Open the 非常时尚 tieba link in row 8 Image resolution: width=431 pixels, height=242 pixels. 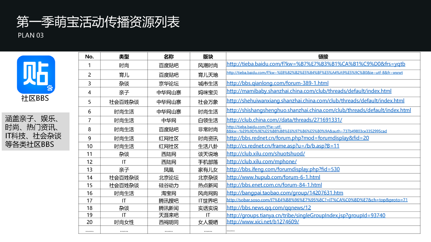(x=307, y=129)
